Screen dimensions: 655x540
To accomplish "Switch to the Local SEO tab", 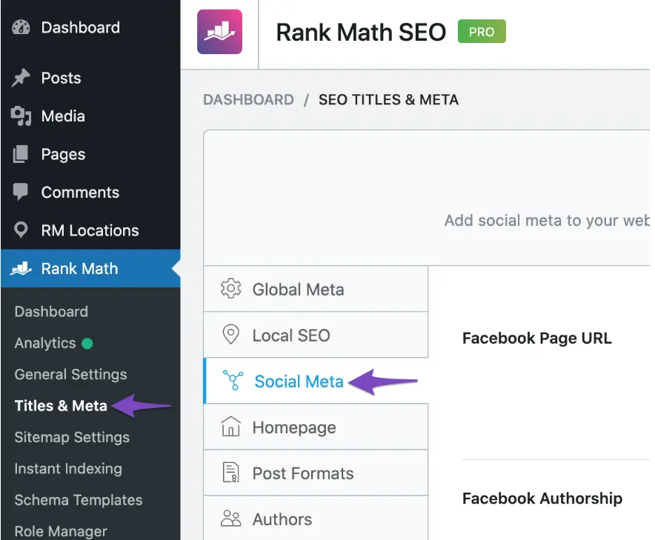I will (316, 335).
